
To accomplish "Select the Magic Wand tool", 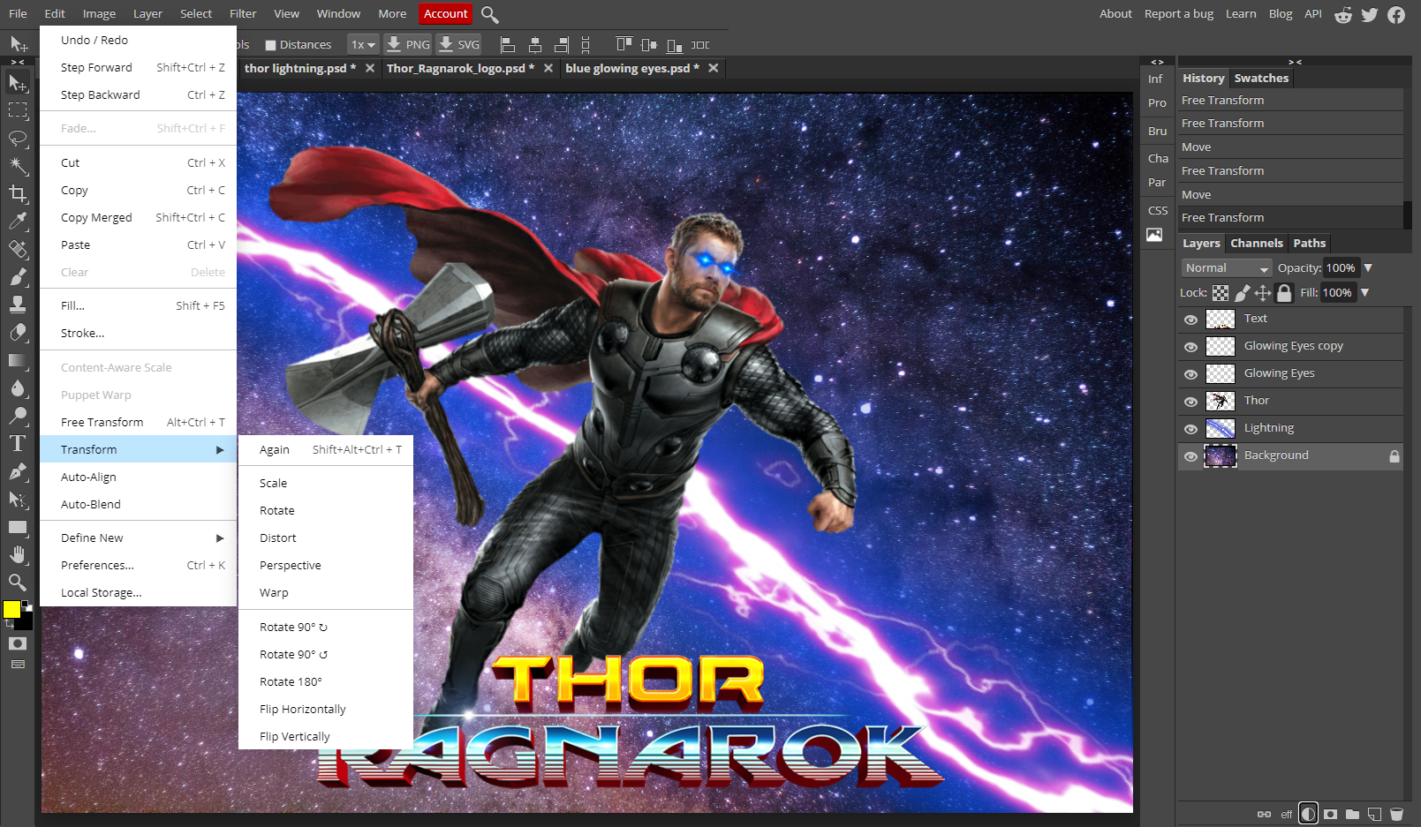I will [18, 166].
